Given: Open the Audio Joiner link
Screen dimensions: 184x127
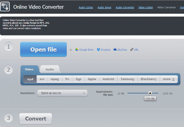Looking at the screenshot, I should [x=104, y=7].
